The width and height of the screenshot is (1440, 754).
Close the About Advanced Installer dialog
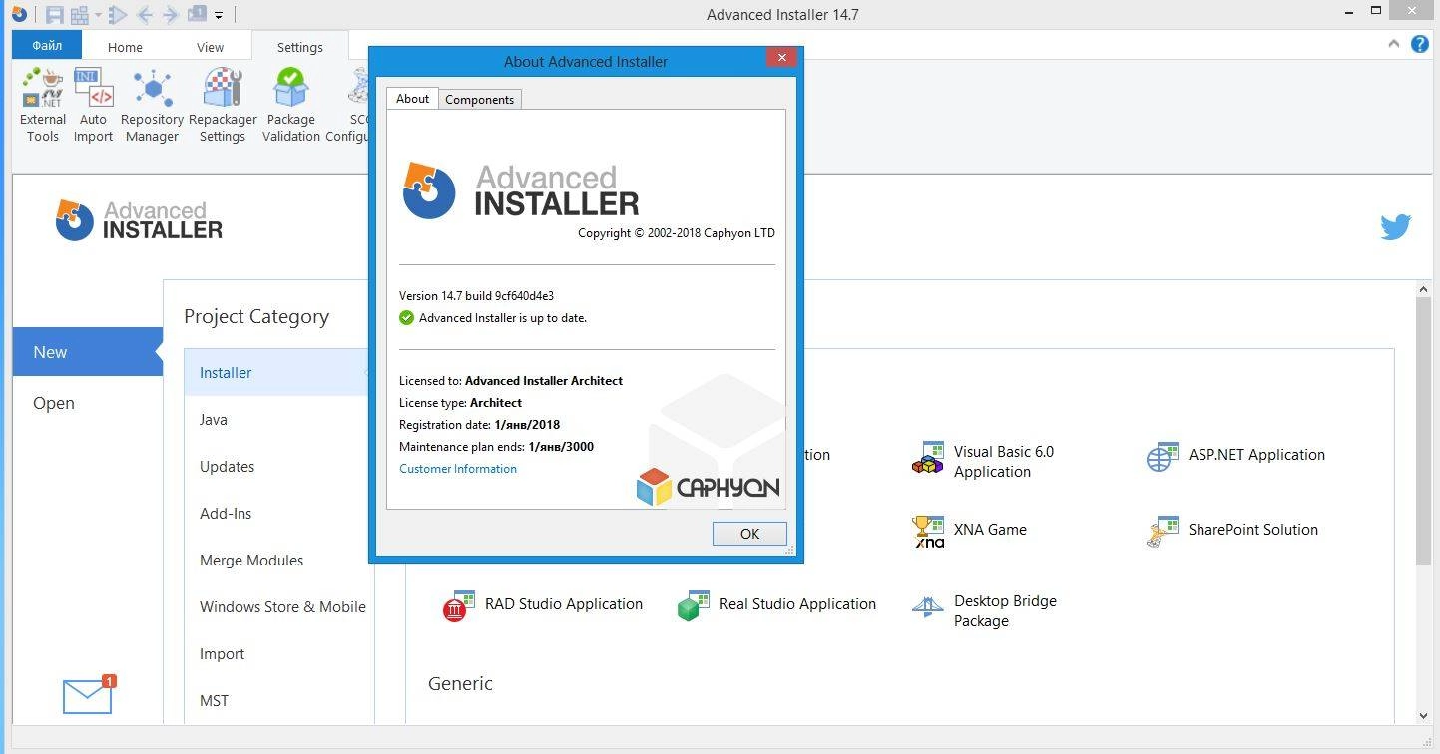782,58
